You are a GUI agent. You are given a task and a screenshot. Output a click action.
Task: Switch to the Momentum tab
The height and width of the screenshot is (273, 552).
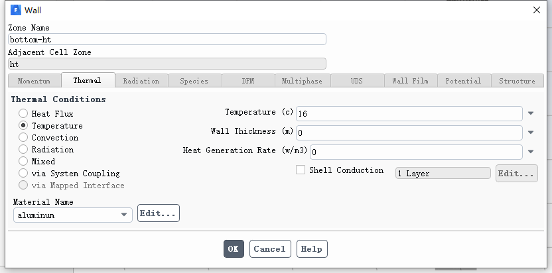(x=34, y=81)
